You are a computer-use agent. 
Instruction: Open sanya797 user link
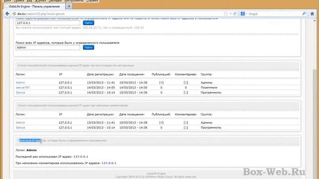point(23,88)
